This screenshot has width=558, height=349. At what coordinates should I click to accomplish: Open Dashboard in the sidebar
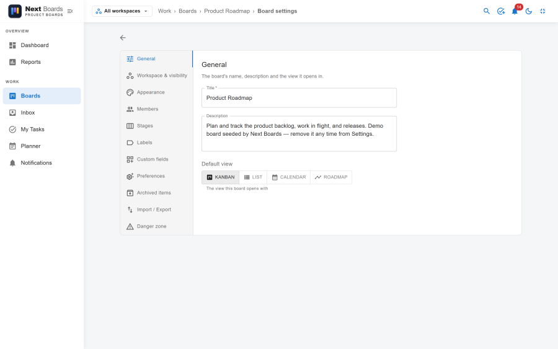(42, 45)
